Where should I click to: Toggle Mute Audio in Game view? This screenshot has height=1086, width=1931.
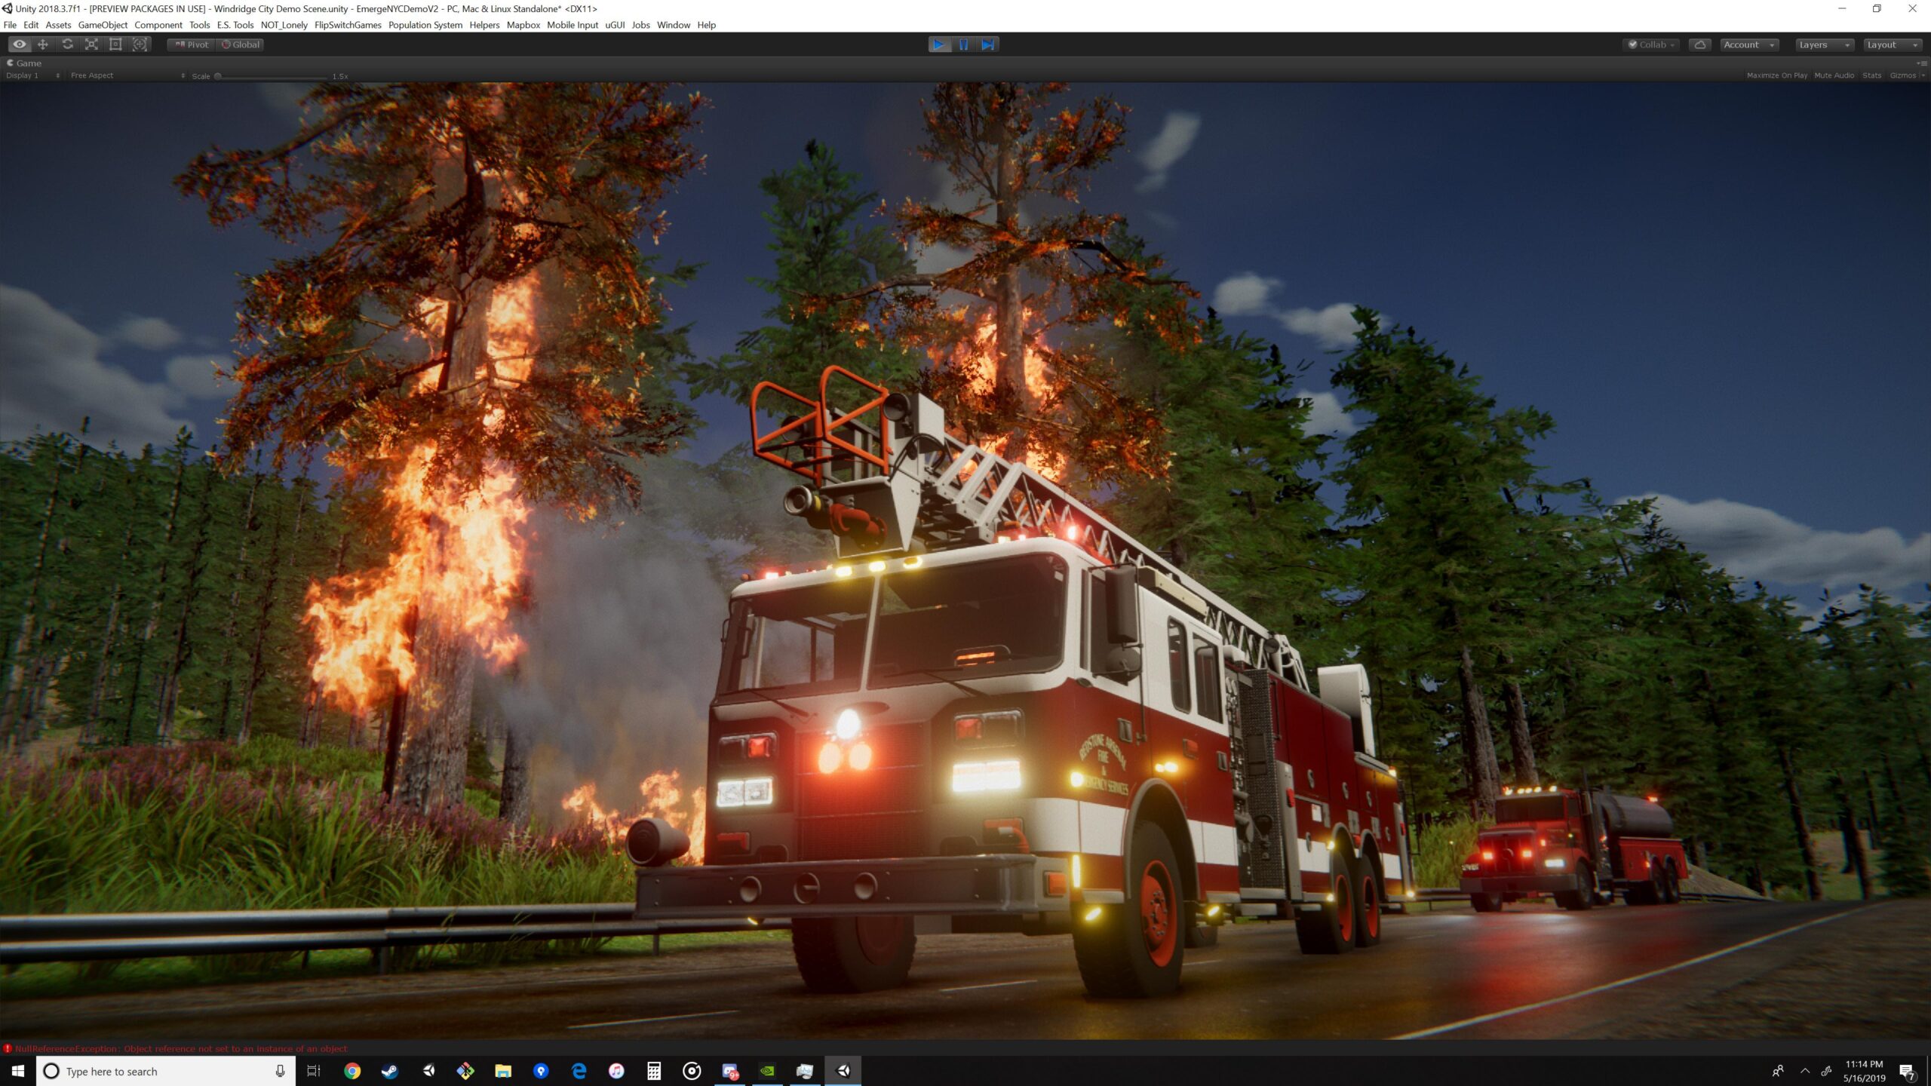coord(1834,75)
